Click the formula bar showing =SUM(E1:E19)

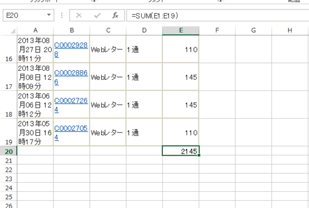[218, 15]
